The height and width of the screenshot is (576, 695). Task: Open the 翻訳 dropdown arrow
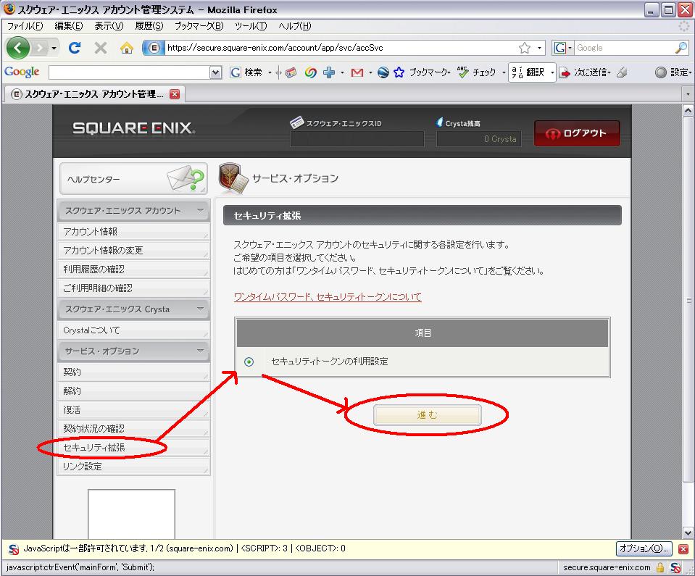(552, 72)
